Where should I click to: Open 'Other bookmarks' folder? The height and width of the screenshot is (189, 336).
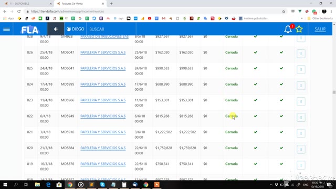[x=320, y=18]
